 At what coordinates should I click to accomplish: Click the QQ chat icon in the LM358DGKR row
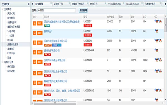156,50
